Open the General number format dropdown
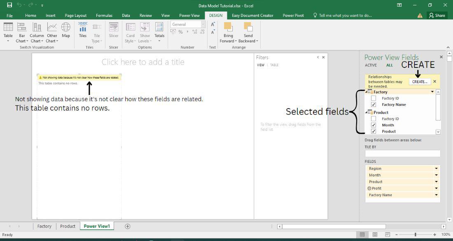This screenshot has width=453, height=241. [x=203, y=25]
